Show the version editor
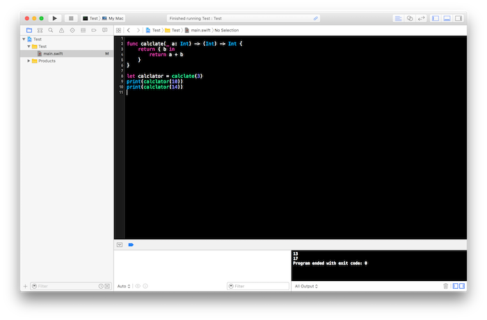Screen dimensions: 487x320 [x=421, y=18]
